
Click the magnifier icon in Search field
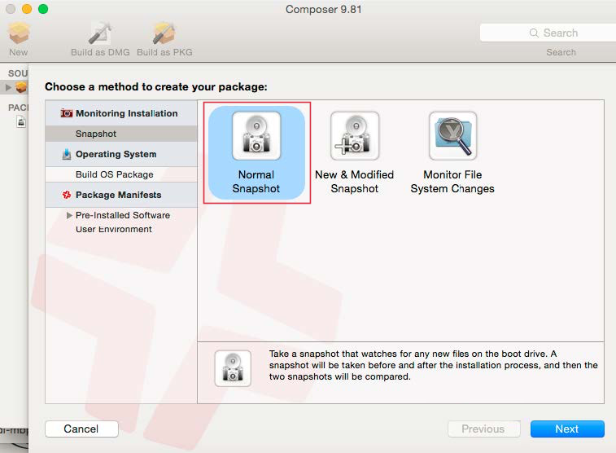[x=534, y=33]
